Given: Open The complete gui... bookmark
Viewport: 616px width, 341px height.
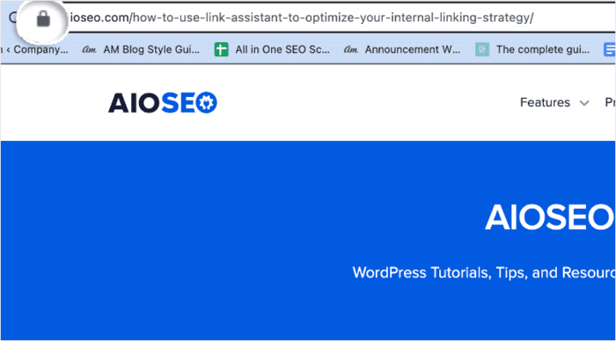Looking at the screenshot, I should 532,50.
